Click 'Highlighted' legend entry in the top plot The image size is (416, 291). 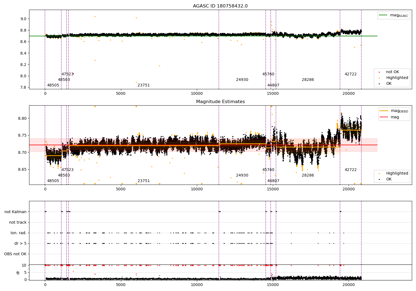point(394,78)
